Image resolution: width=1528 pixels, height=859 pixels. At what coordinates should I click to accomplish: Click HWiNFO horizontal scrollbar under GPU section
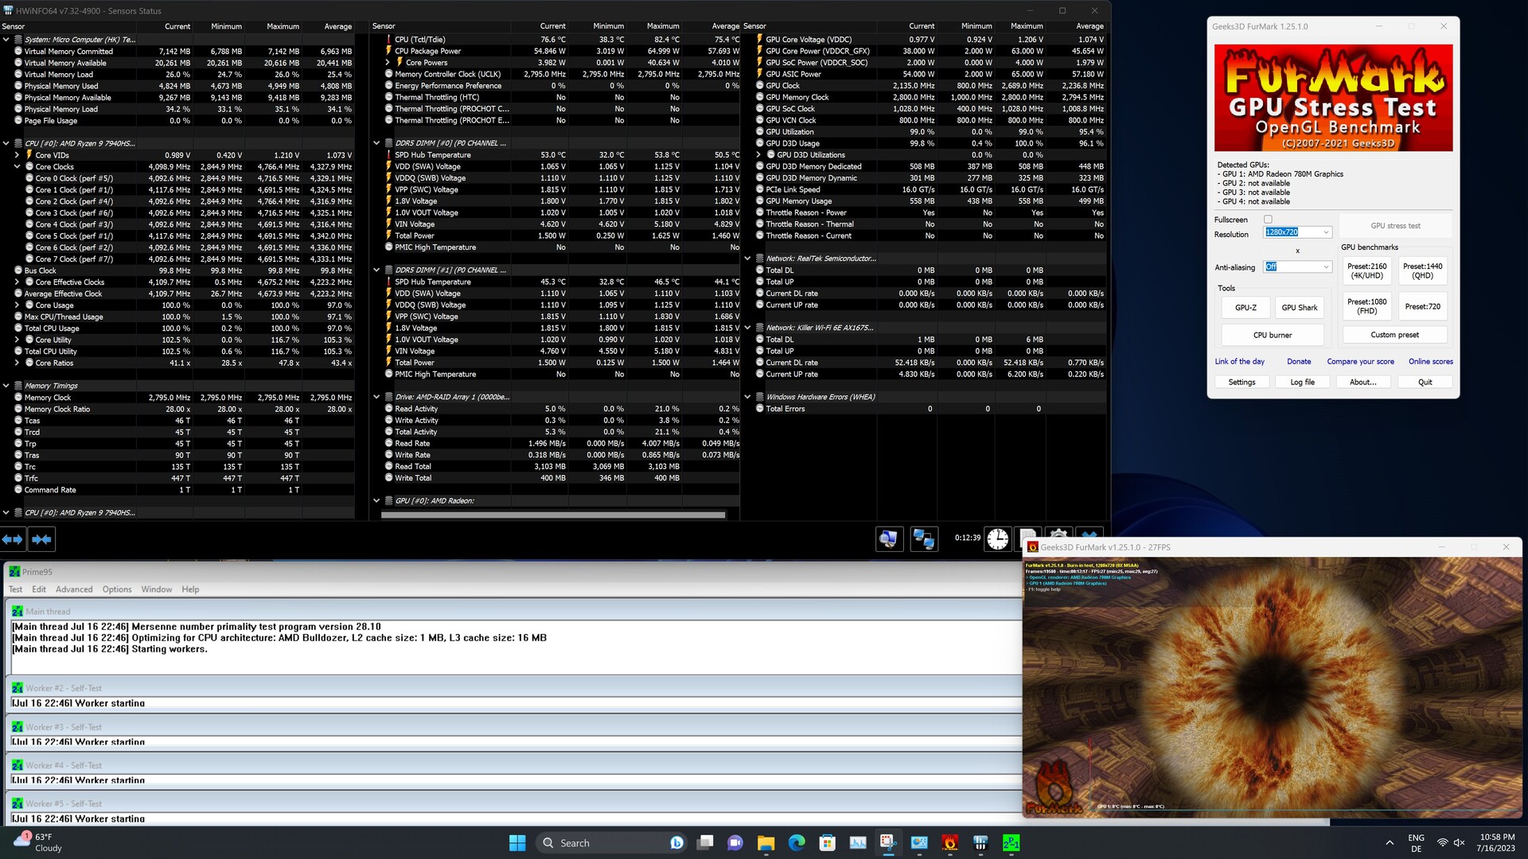pyautogui.click(x=553, y=515)
